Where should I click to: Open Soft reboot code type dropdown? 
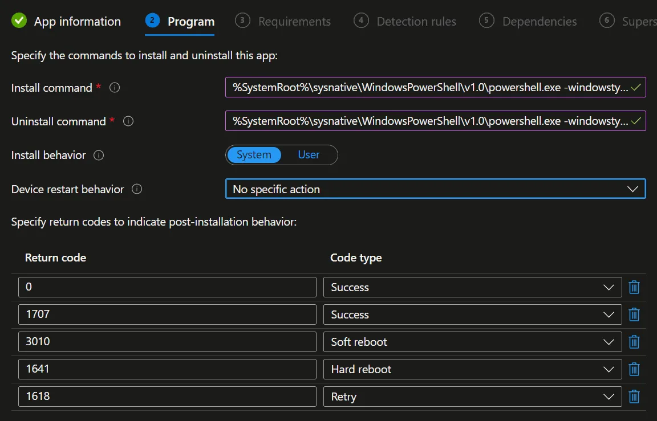pos(473,342)
